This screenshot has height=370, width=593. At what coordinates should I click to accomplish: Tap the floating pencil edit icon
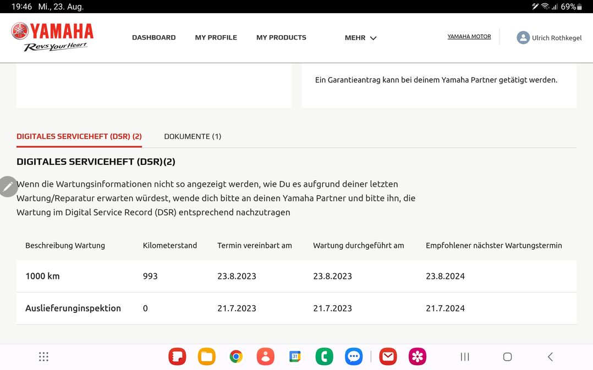8,187
